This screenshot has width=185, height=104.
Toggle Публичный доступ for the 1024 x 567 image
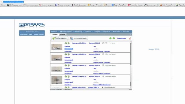(x=103, y=43)
